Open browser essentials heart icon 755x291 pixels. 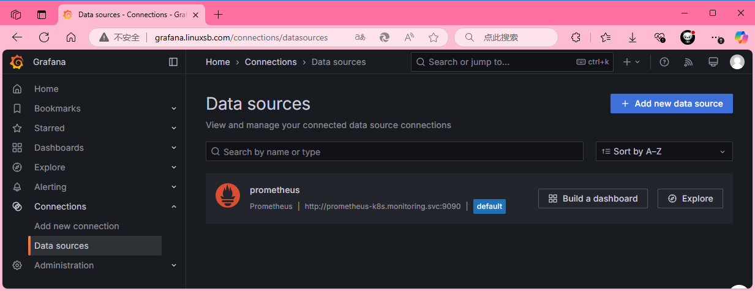tap(659, 37)
